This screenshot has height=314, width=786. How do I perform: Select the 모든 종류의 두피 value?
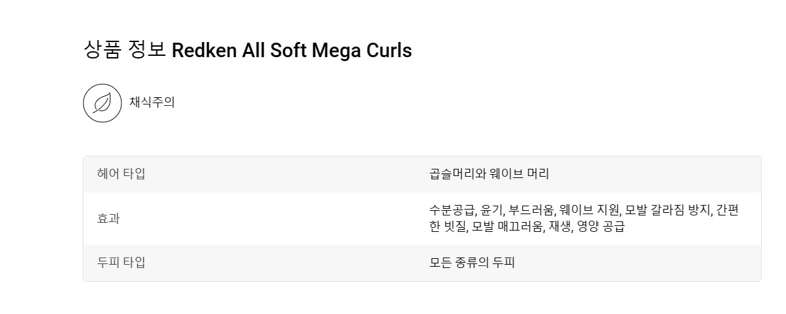[472, 262]
